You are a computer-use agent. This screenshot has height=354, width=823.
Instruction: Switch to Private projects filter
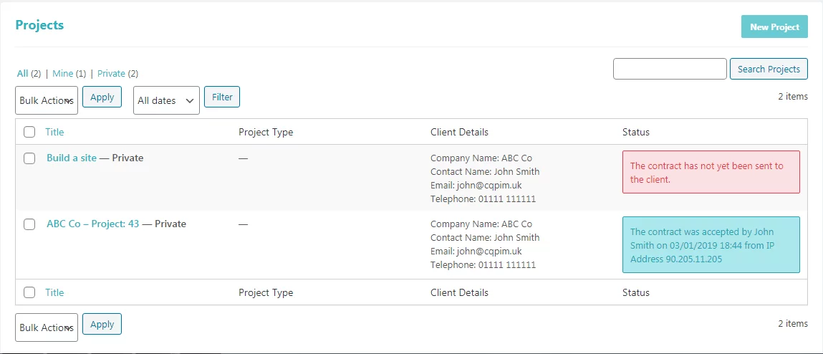coord(111,73)
